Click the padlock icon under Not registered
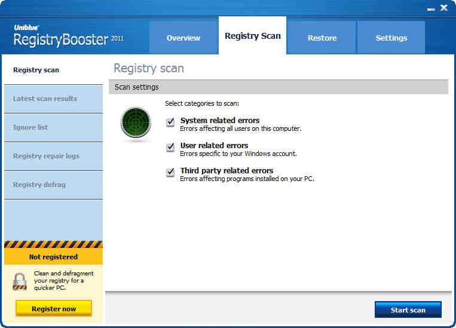The image size is (456, 328). pos(20,281)
